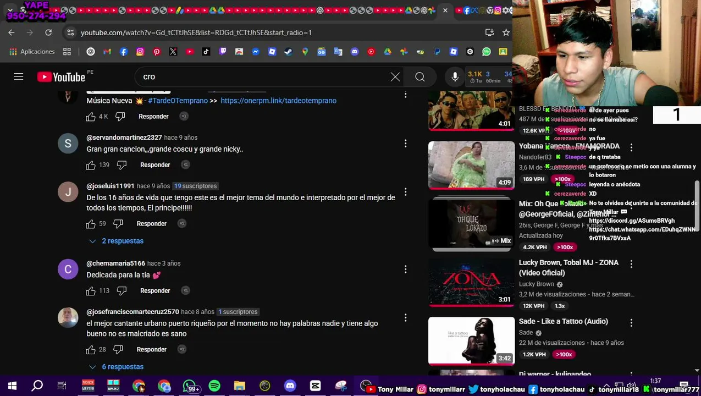
Task: Reply to @josefranciscomartecruz2570 with Responder
Action: click(x=152, y=350)
